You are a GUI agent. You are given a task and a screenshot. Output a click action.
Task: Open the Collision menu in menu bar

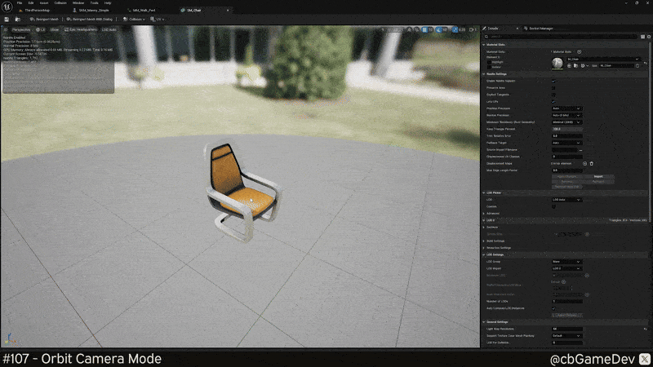[60, 3]
